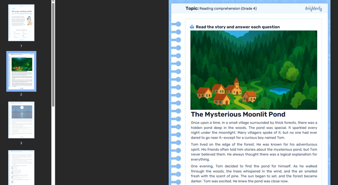
Task: Click the top spiral binding ring
Action: click(178, 24)
